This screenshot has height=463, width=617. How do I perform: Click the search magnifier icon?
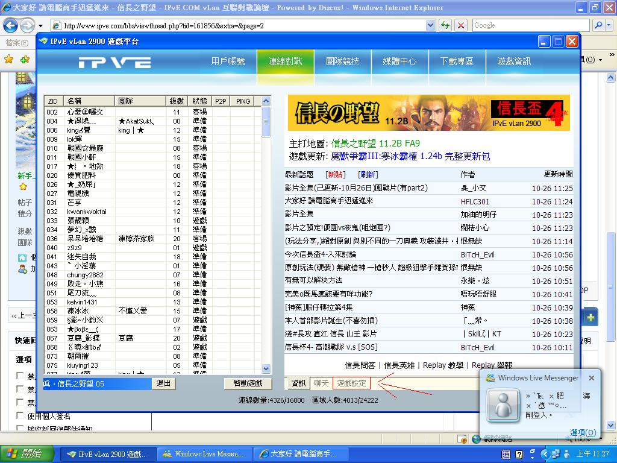pos(598,25)
